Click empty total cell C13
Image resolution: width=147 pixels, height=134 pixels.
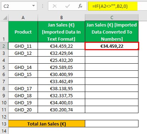pyautogui.click(x=112, y=124)
